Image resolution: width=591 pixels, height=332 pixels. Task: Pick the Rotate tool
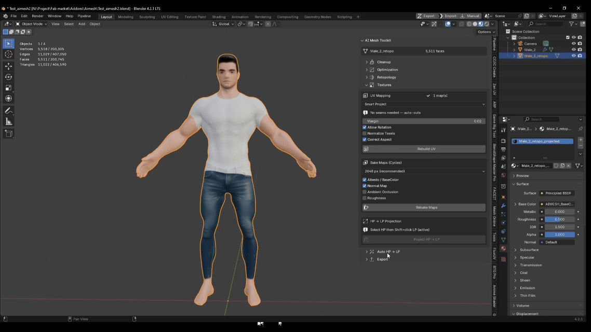(x=9, y=77)
